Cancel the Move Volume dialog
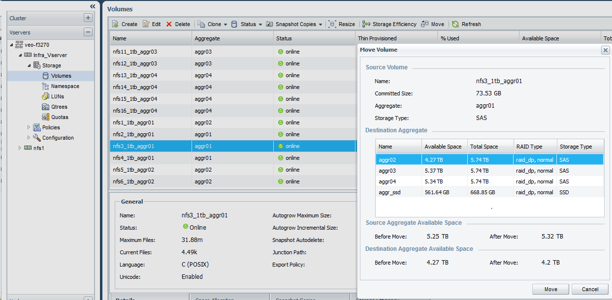Viewport: 612px width, 300px height. tap(590, 289)
